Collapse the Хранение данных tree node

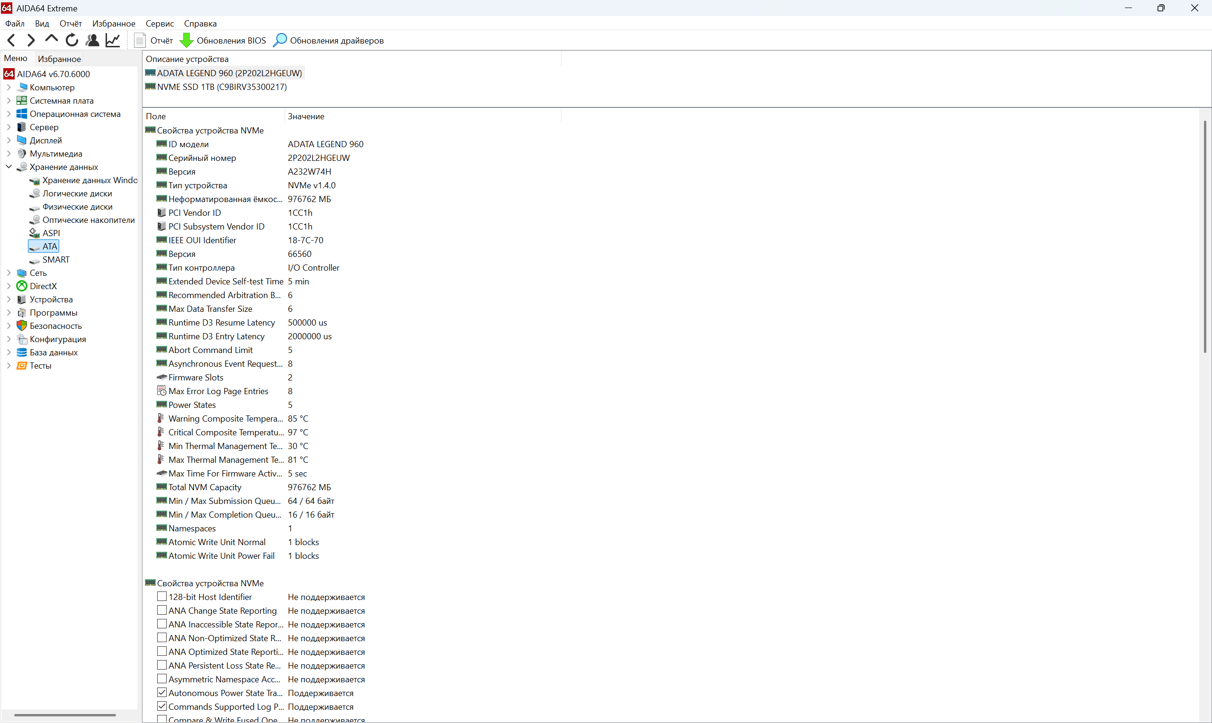pyautogui.click(x=9, y=167)
